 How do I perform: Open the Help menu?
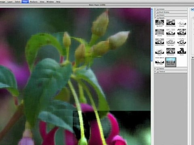tap(58, 2)
